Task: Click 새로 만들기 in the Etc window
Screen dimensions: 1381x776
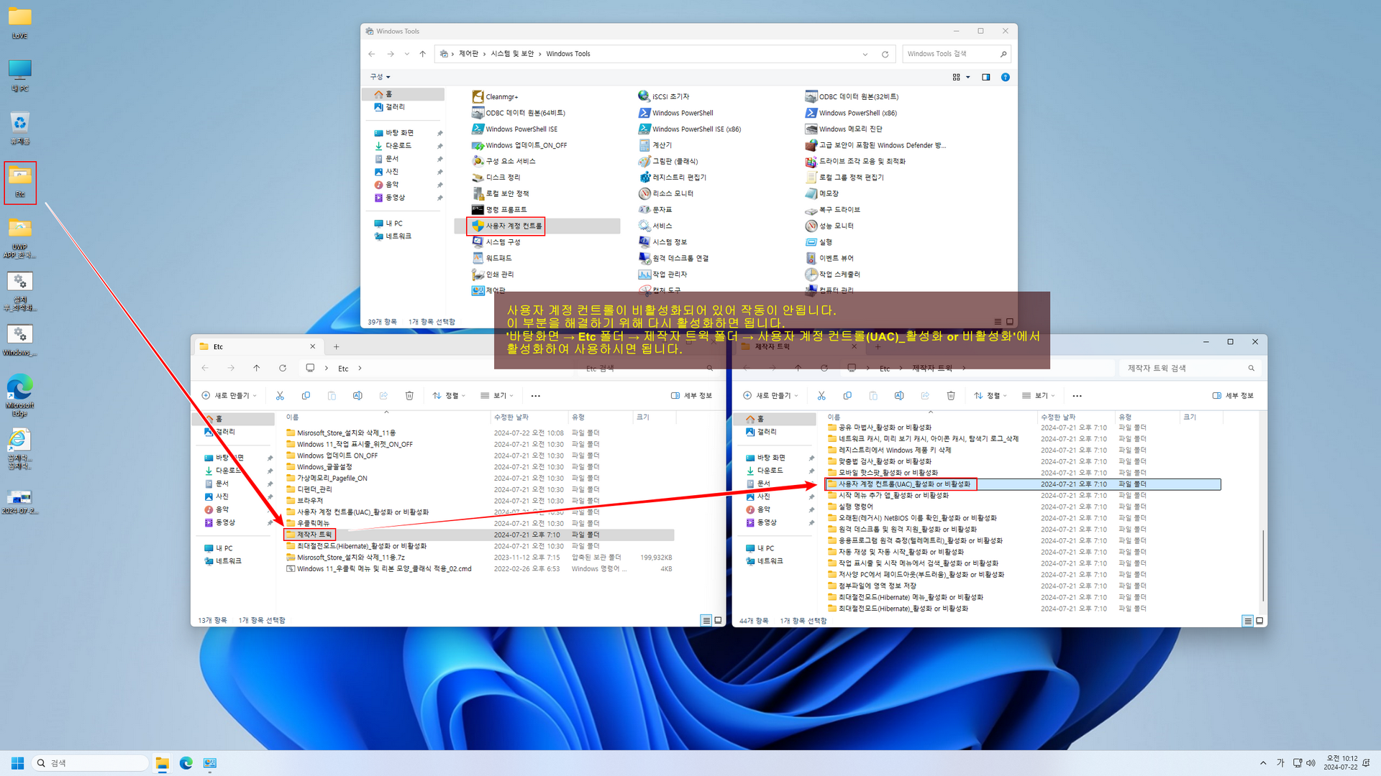Action: pos(229,396)
